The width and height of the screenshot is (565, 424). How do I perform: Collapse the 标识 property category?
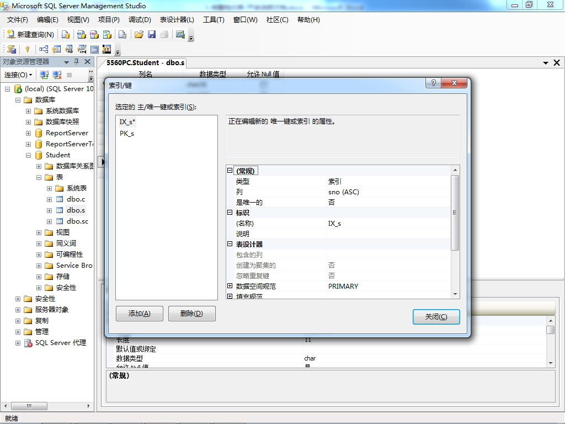(230, 213)
